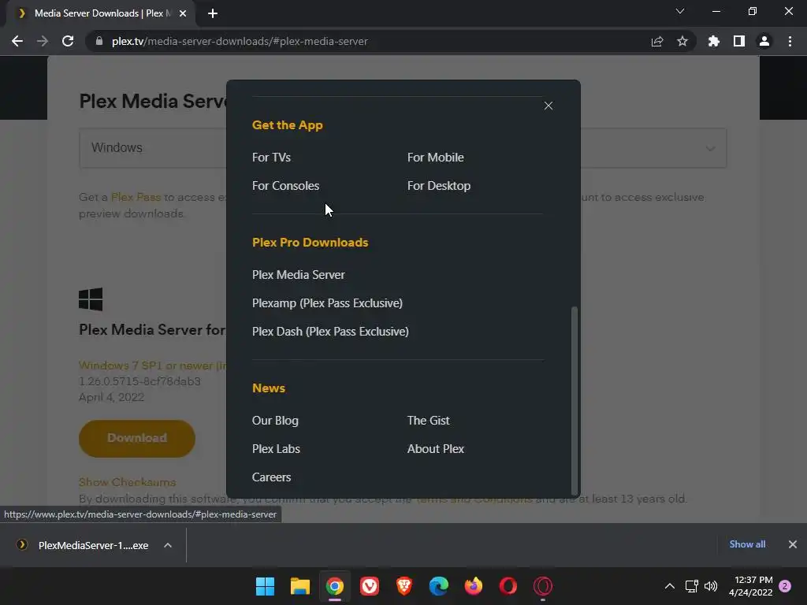
Task: Open File Explorer from taskbar
Action: click(300, 586)
